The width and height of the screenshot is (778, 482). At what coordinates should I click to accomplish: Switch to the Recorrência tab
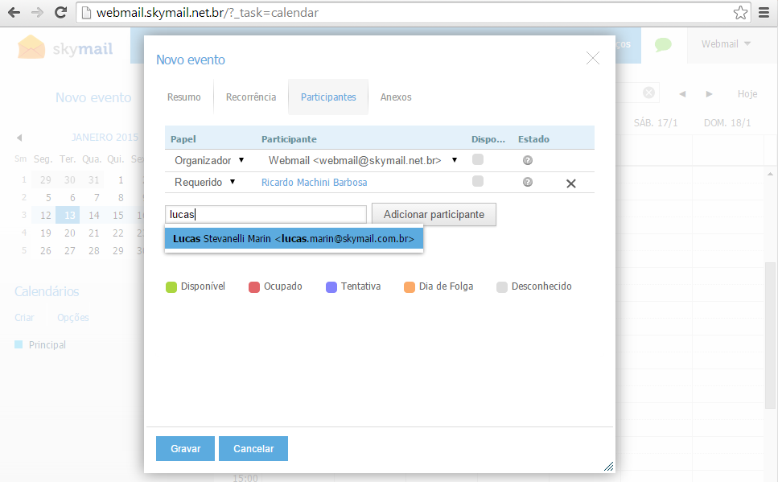(251, 97)
